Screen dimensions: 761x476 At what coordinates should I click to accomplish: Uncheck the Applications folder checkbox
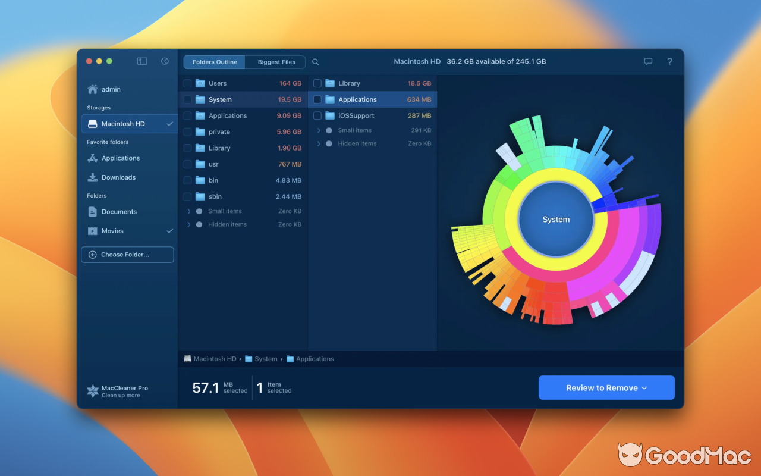click(x=317, y=99)
